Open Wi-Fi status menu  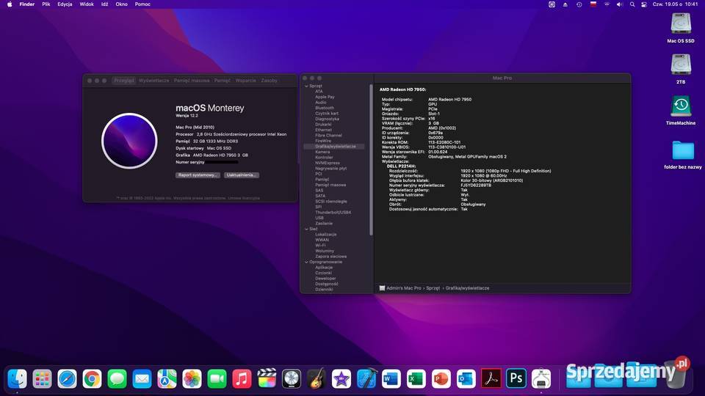click(607, 4)
